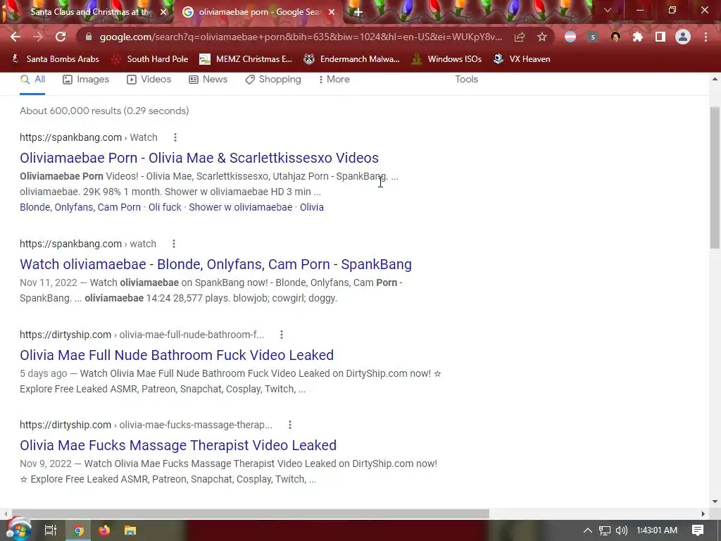721x541 pixels.
Task: Select the All search filter
Action: [x=32, y=80]
